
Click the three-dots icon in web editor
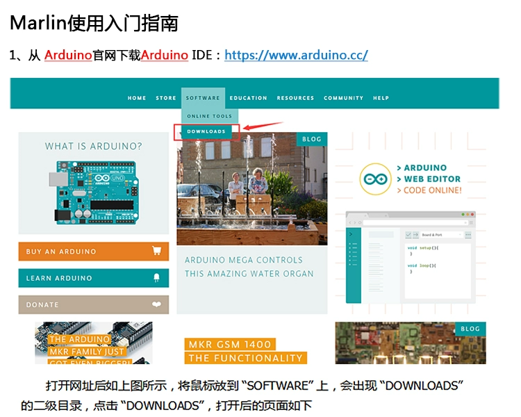pyautogui.click(x=468, y=235)
